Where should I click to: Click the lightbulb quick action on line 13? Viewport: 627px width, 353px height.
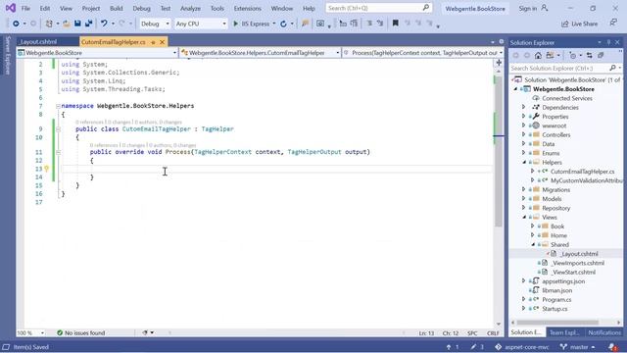pyautogui.click(x=46, y=169)
